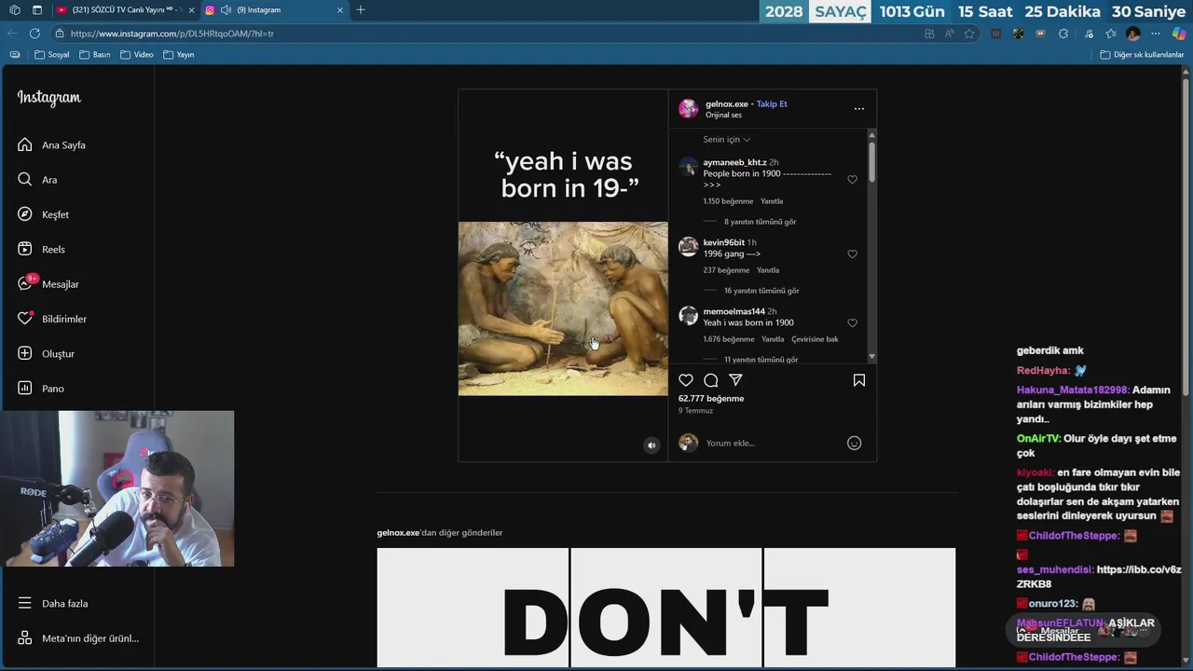Add page to favorites star icon
Screen dimensions: 1193x671
[x=969, y=34]
